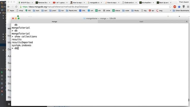This screenshot has width=190, height=107.
Task: Open the 'Back Up and' browser tab
Action: tap(164, 3)
